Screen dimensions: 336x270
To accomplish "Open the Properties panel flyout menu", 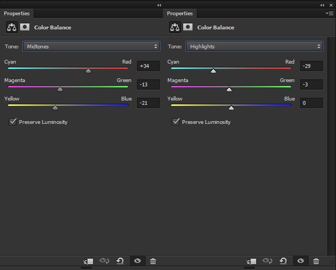I will pos(329,13).
